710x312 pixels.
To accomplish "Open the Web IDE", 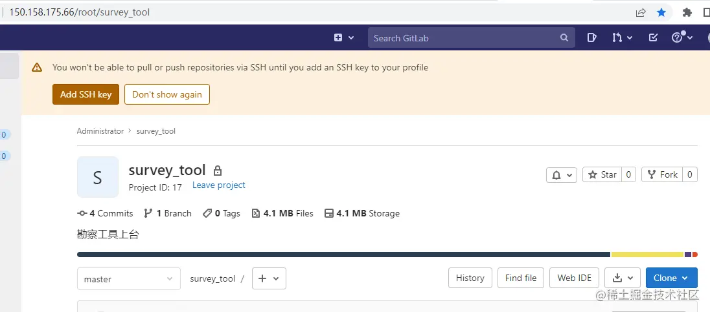I will click(575, 278).
